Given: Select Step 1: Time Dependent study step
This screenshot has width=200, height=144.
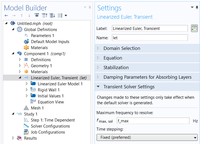Looking at the screenshot, I should (53, 120).
